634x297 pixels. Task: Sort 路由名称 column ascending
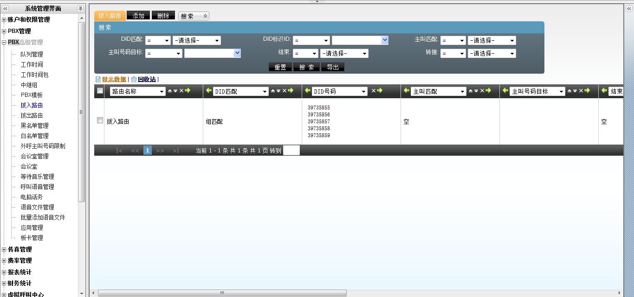(170, 91)
